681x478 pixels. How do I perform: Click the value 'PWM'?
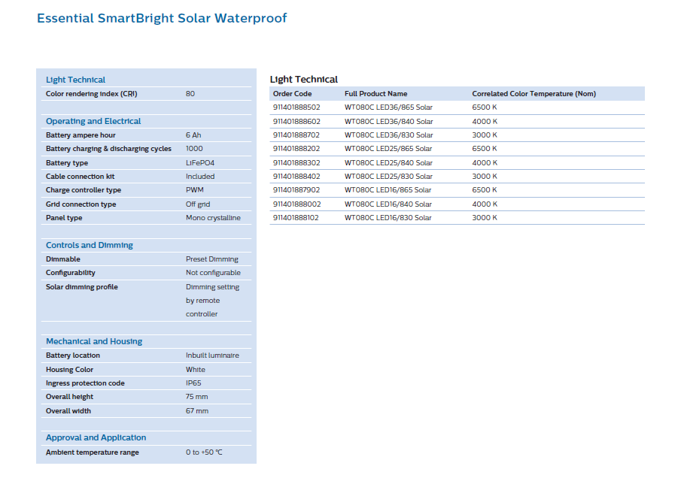pyautogui.click(x=195, y=189)
